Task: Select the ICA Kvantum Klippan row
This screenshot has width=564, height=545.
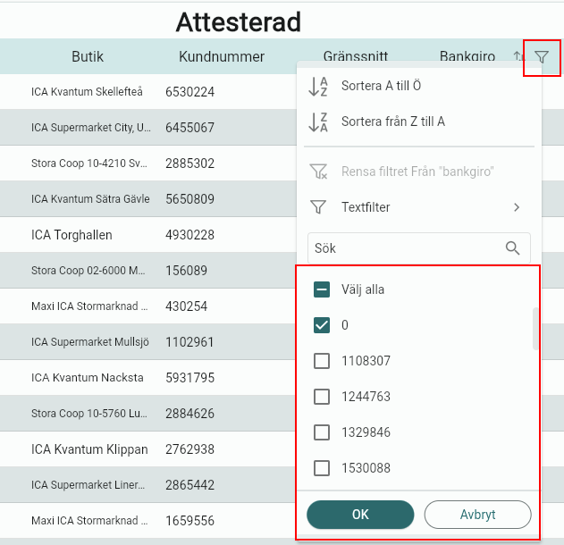Action: point(148,449)
